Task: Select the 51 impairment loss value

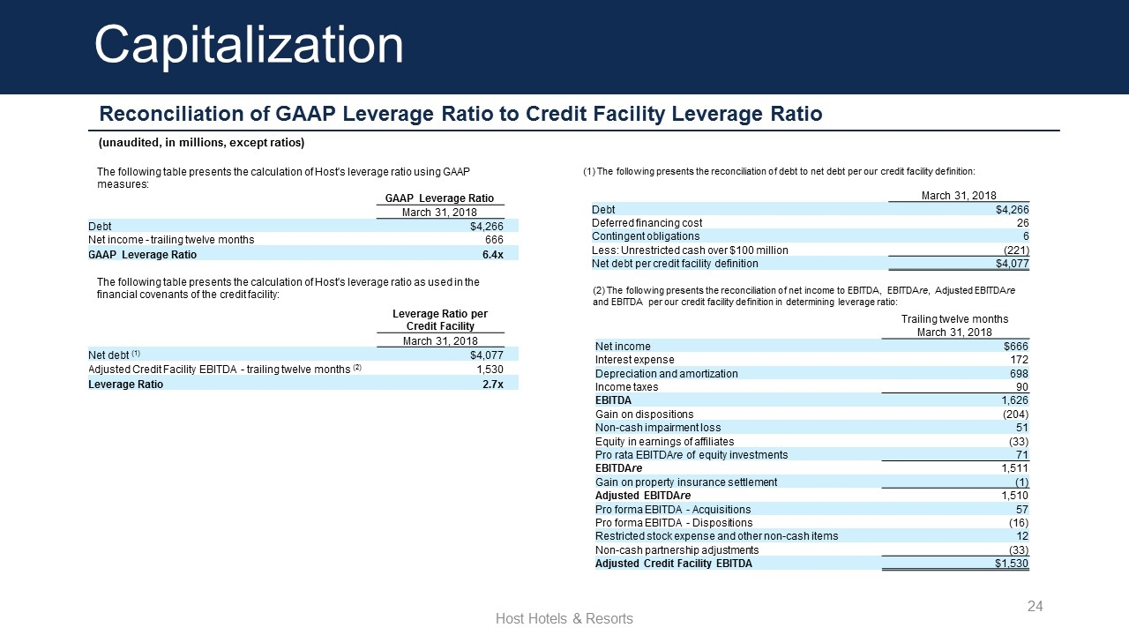Action: (x=1022, y=428)
